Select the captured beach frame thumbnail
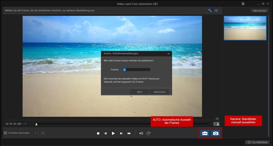This screenshot has height=146, width=273. click(245, 28)
